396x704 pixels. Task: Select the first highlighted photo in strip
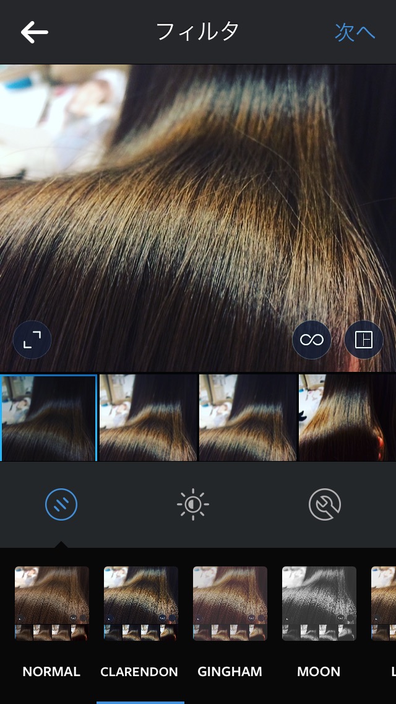coord(48,418)
